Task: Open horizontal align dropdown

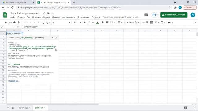Action: [120, 23]
